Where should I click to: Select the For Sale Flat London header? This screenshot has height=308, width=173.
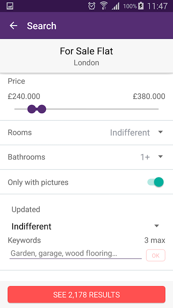coord(86,56)
